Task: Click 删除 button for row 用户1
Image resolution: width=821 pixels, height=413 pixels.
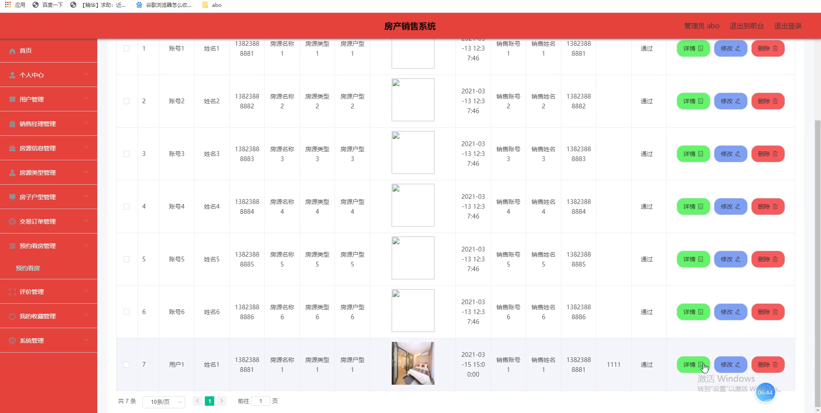Action: (768, 365)
